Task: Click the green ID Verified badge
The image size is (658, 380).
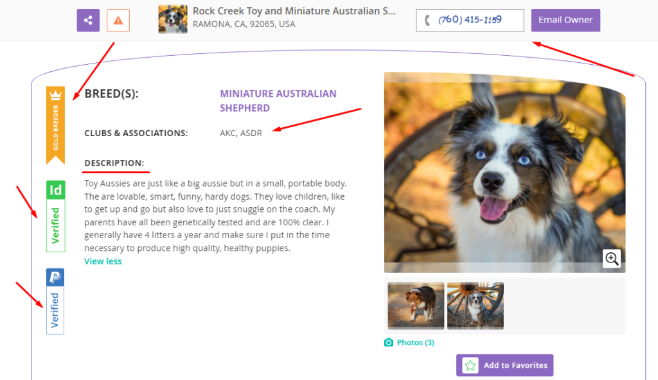Action: [56, 216]
